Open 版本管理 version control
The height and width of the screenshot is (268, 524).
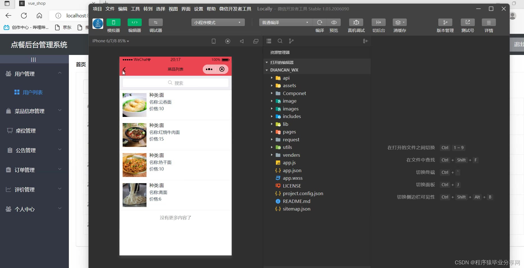pyautogui.click(x=445, y=22)
